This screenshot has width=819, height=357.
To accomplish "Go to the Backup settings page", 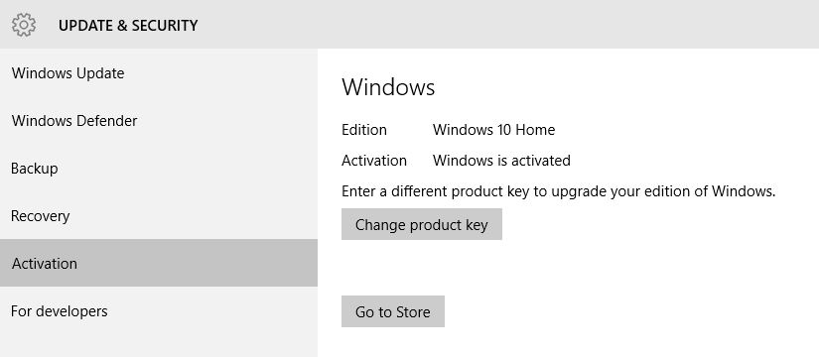I will click(x=159, y=169).
